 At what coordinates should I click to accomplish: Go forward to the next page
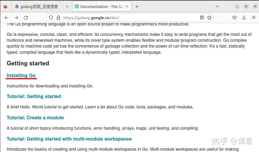tap(16, 18)
